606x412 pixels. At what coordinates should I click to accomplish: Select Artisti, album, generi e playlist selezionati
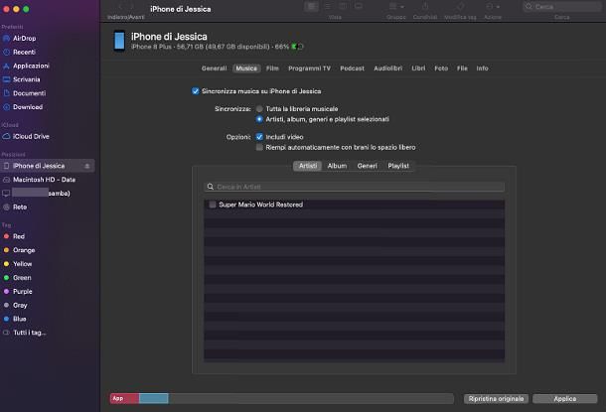pos(259,119)
